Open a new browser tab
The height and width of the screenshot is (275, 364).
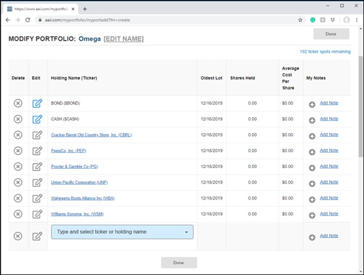click(x=84, y=9)
